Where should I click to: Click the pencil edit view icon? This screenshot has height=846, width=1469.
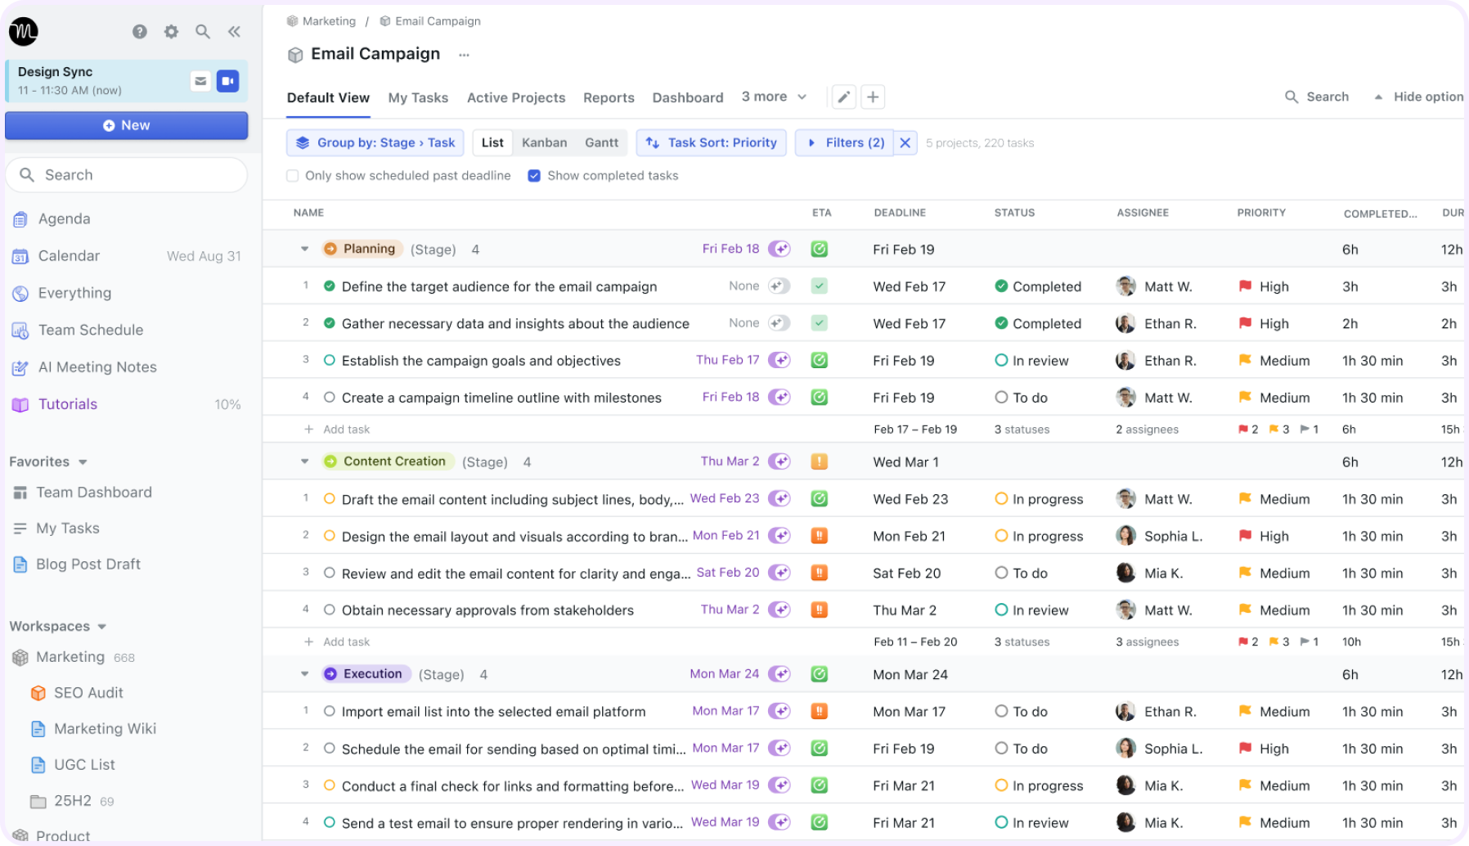[844, 97]
